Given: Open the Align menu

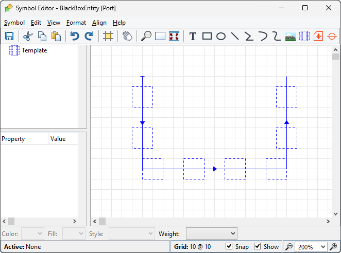Looking at the screenshot, I should [99, 23].
